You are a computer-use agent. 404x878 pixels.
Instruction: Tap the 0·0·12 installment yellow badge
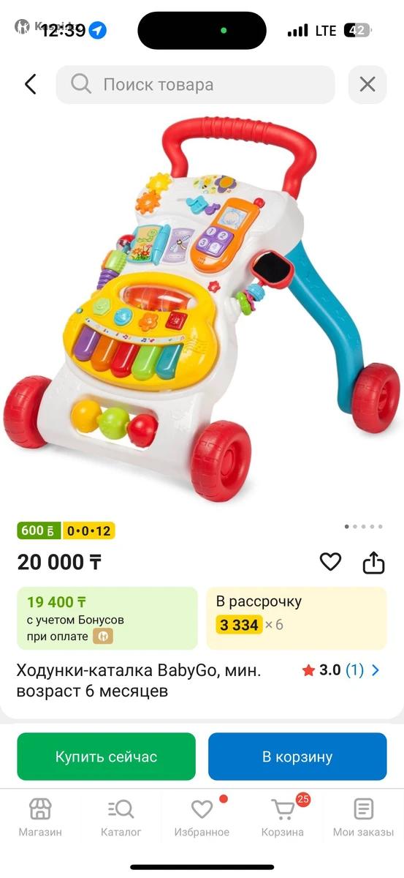tap(88, 530)
